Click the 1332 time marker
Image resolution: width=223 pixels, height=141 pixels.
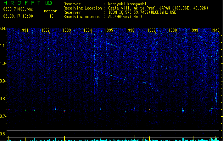[x=45, y=30]
